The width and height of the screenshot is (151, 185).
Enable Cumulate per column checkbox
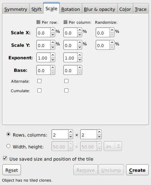[x=66, y=90]
